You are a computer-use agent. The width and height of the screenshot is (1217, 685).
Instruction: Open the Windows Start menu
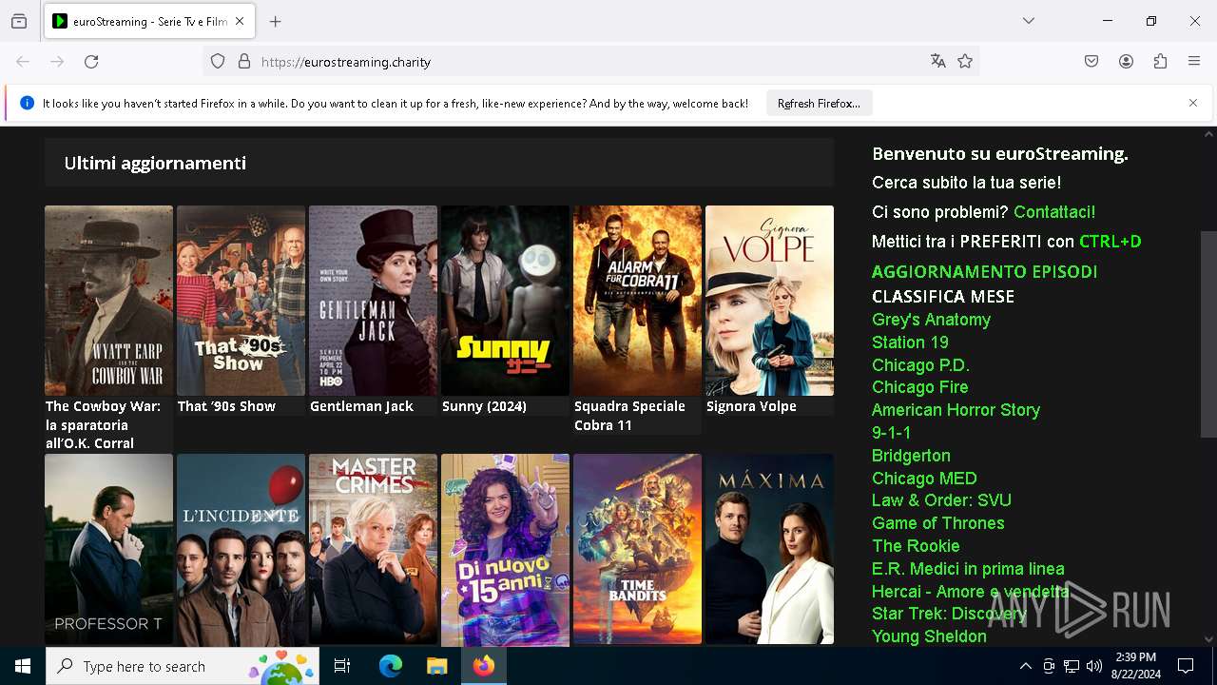pyautogui.click(x=23, y=666)
